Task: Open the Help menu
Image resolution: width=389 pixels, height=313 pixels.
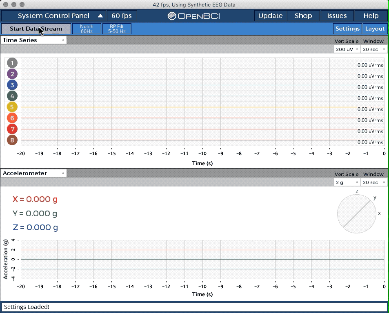Action: click(371, 16)
